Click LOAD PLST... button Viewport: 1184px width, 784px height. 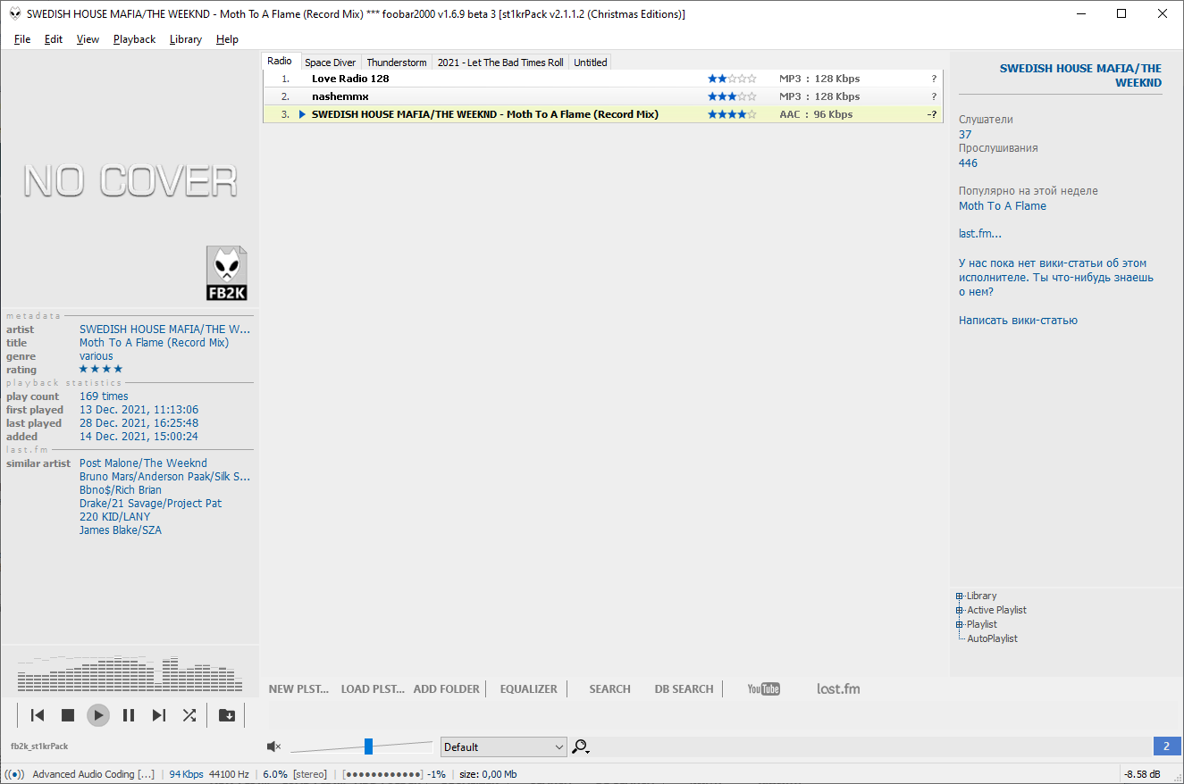(373, 688)
